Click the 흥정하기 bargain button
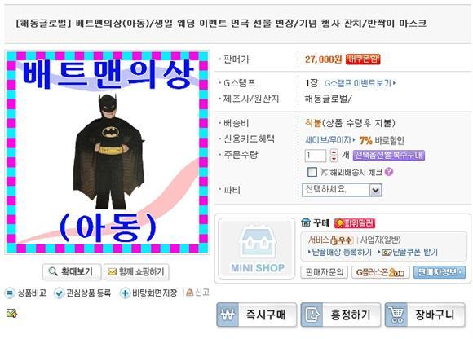 coord(341,315)
